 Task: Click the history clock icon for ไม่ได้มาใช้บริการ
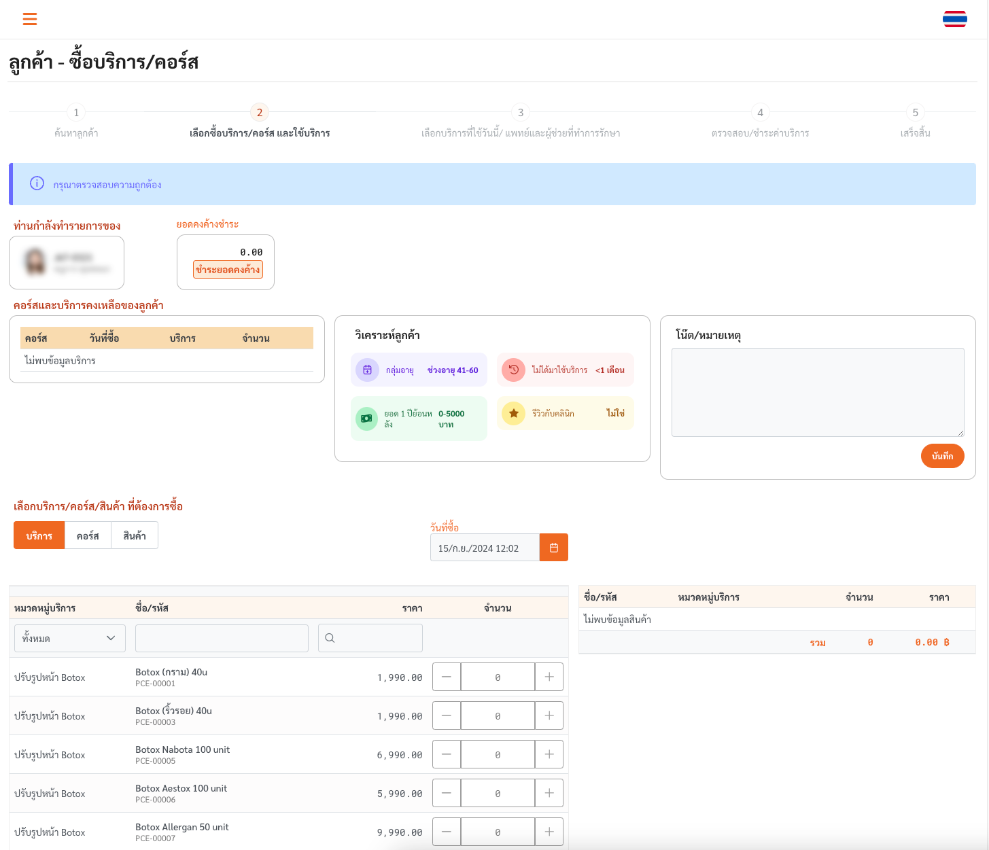coord(514,370)
